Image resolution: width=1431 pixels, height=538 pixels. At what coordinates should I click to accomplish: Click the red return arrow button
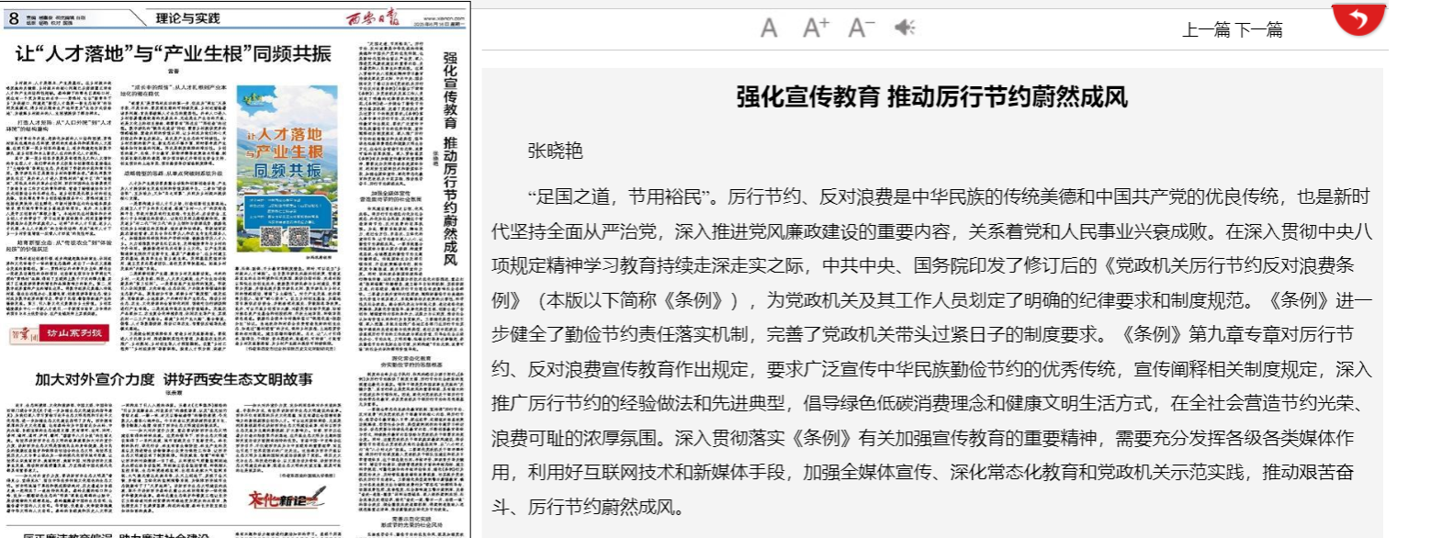click(x=1358, y=18)
